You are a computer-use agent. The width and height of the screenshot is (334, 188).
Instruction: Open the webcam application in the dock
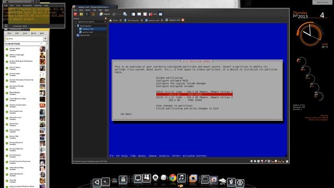coord(156,178)
